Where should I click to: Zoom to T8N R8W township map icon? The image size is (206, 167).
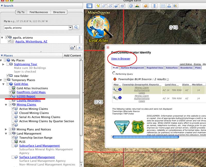114,98
